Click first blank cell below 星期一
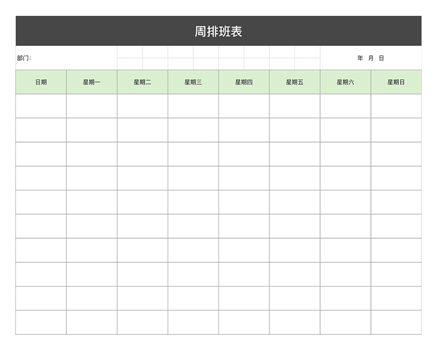Image resolution: width=437 pixels, height=343 pixels. pyautogui.click(x=92, y=106)
